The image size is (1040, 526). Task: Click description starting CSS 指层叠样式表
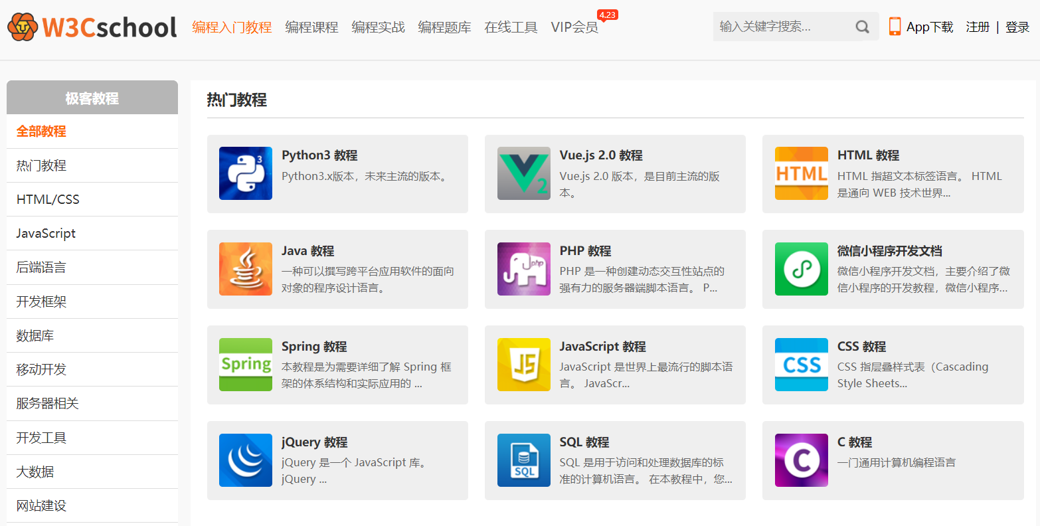912,375
